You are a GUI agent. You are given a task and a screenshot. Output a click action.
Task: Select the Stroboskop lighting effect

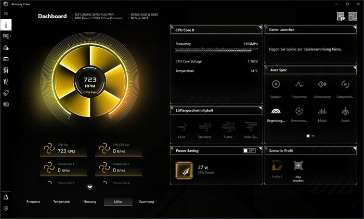[322, 89]
